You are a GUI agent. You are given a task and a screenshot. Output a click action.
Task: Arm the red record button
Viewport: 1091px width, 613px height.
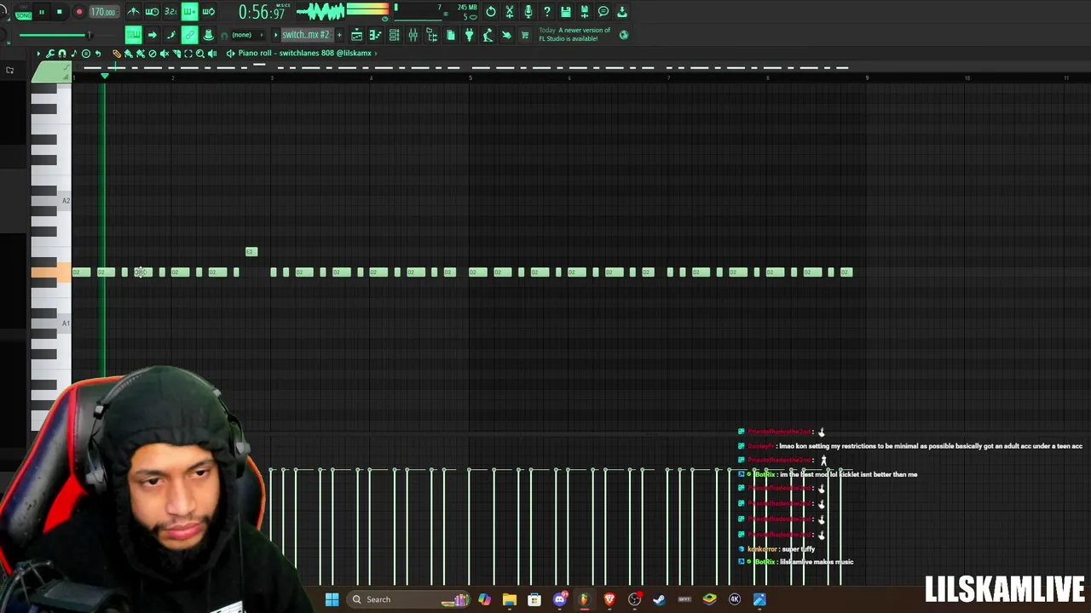click(78, 12)
